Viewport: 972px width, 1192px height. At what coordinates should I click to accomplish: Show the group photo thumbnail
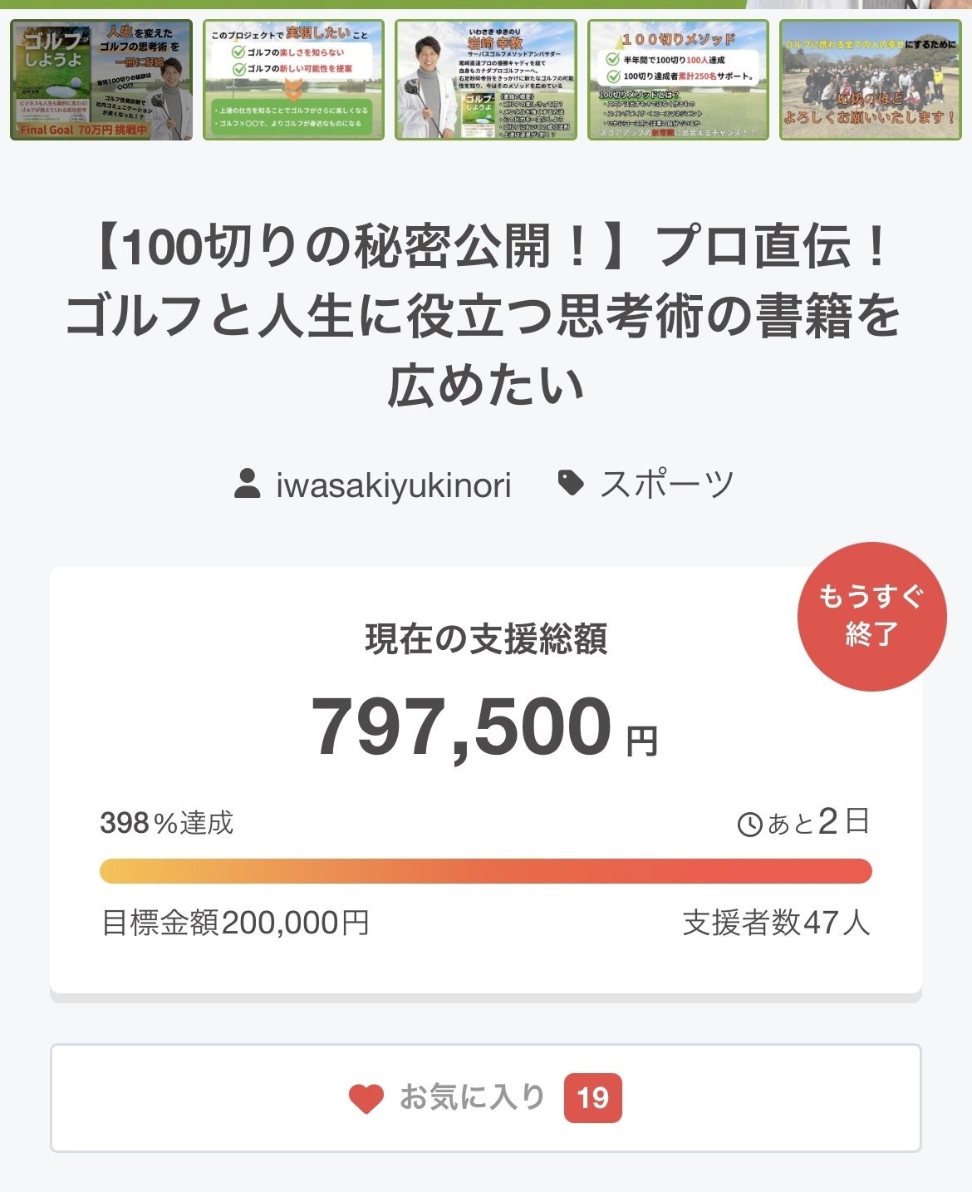click(x=870, y=80)
